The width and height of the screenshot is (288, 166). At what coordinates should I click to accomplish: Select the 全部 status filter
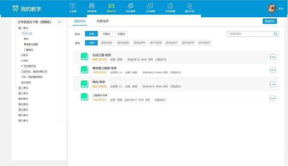(x=91, y=34)
